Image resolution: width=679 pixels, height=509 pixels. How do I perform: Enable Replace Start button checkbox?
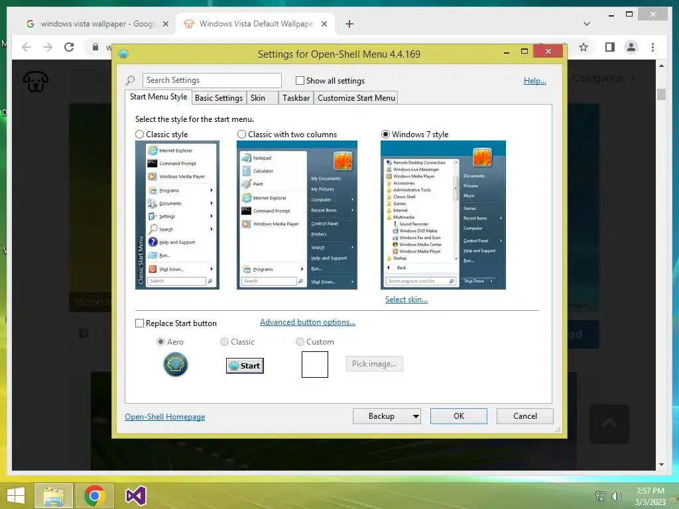tap(139, 323)
